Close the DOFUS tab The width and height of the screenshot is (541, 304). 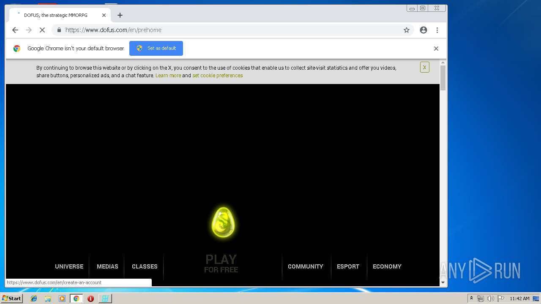[104, 15]
